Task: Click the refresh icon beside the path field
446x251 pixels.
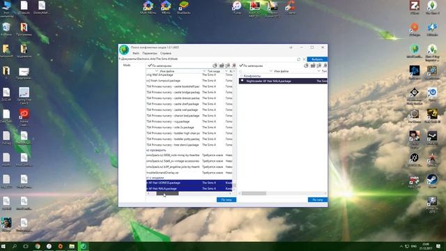Action: point(299,59)
